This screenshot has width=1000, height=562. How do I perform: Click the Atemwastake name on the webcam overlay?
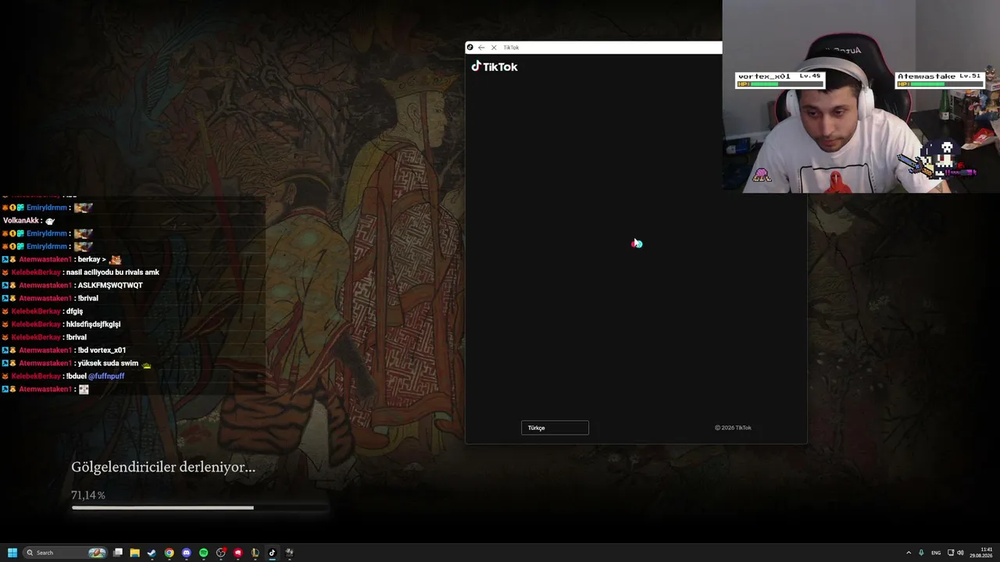tap(927, 76)
